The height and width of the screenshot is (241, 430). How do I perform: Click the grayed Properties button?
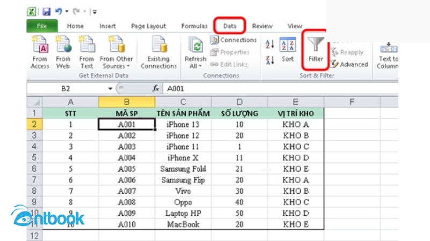pyautogui.click(x=230, y=52)
